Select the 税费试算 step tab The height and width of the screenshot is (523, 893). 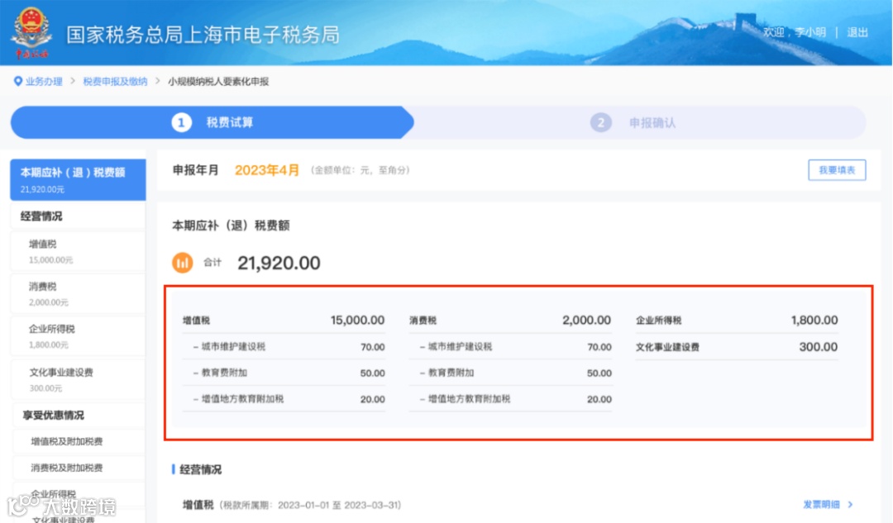point(212,122)
